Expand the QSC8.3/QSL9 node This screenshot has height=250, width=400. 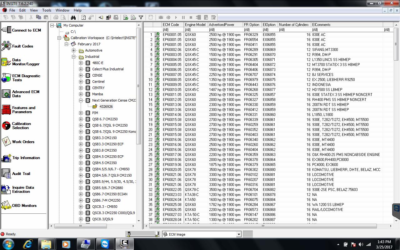tap(81, 219)
